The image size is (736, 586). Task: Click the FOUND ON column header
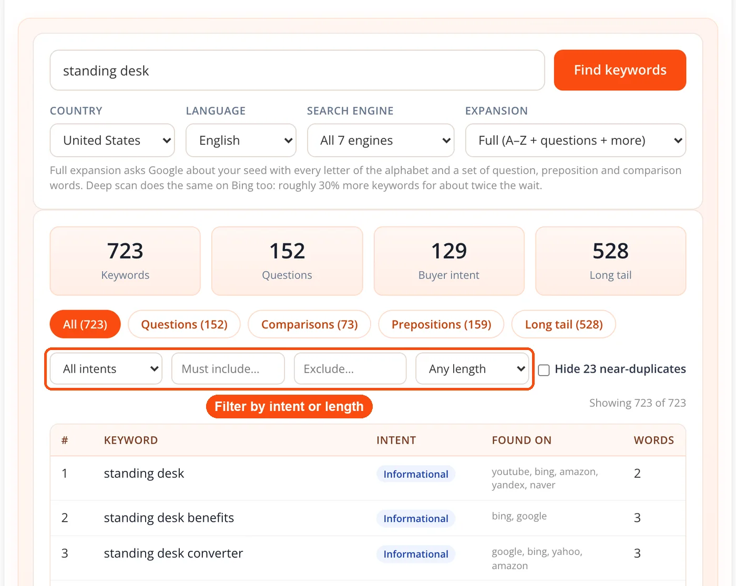522,440
